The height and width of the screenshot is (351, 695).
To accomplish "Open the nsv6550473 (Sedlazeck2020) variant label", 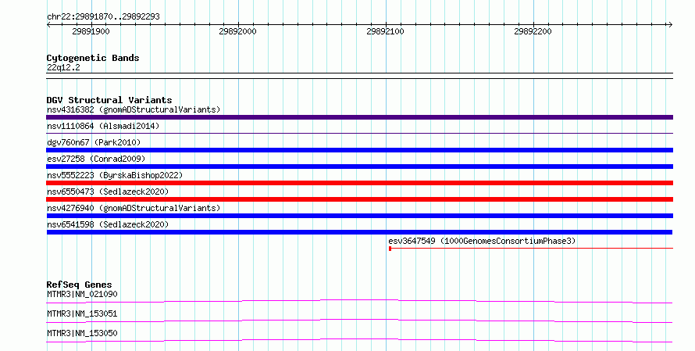I will pos(108,192).
